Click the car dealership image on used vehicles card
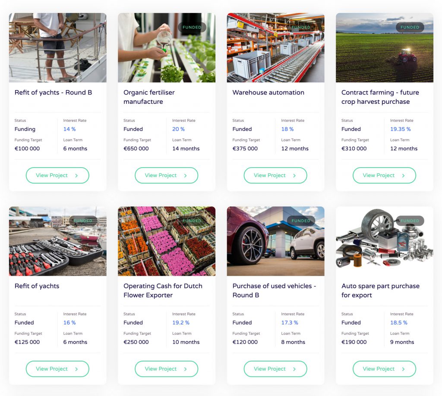 tap(275, 241)
